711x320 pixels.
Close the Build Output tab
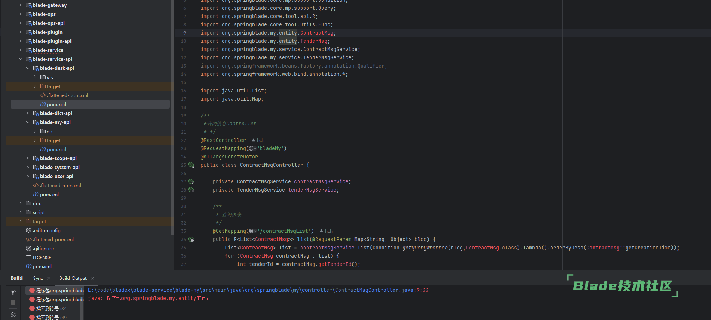[93, 278]
